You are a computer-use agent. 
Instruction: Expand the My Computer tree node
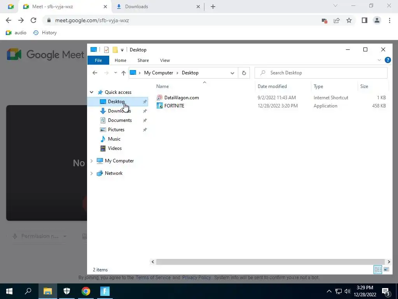click(x=92, y=161)
